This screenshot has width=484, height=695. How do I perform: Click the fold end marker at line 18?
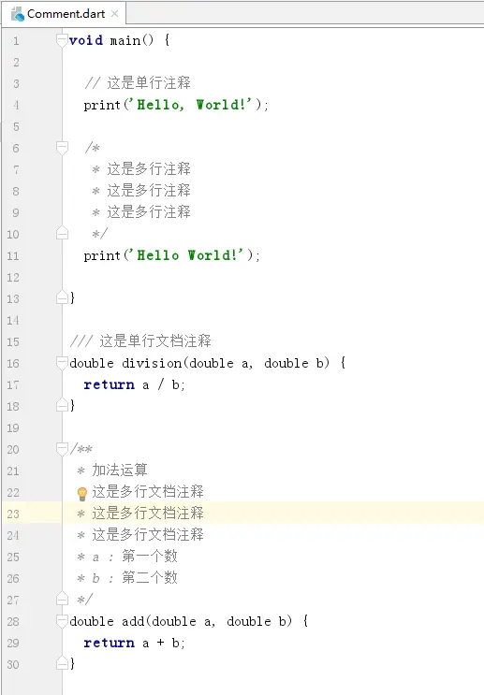pos(62,405)
